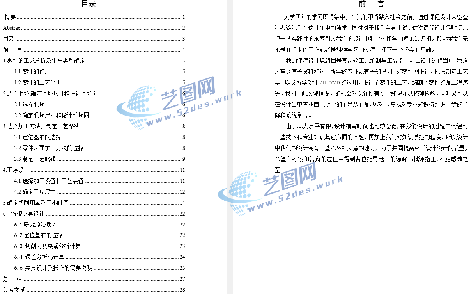Click the "目录" entry leading to page 3

coord(94,39)
